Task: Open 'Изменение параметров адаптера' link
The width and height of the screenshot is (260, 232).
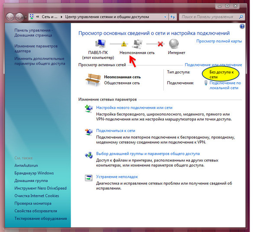Action: (36, 48)
